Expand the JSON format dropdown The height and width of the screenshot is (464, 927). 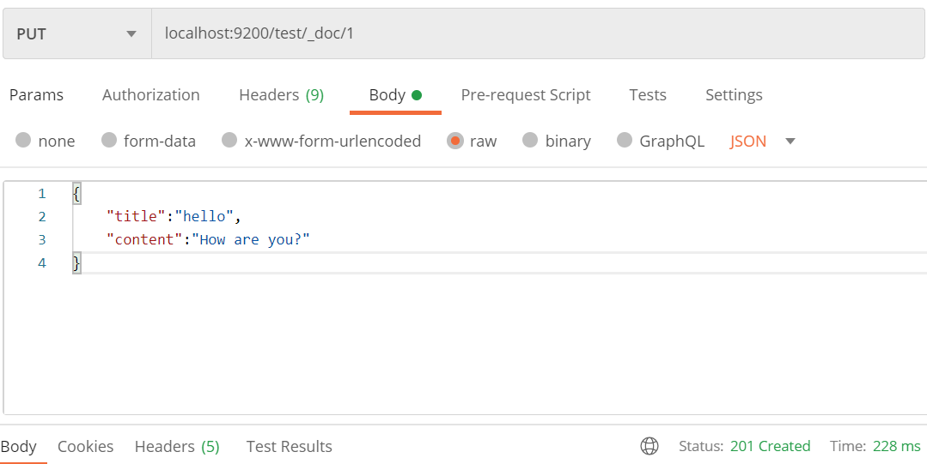point(790,141)
